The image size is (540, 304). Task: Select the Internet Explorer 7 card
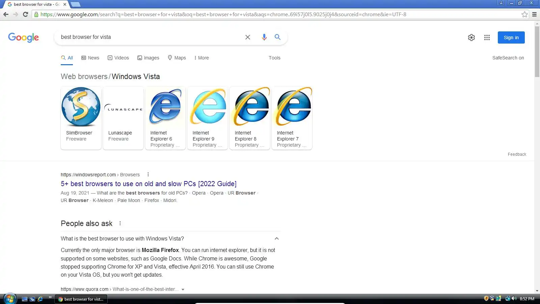click(292, 118)
